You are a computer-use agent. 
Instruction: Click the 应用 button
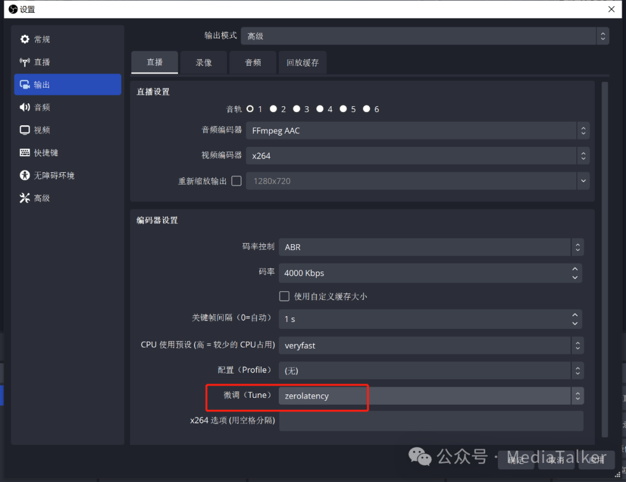[596, 460]
